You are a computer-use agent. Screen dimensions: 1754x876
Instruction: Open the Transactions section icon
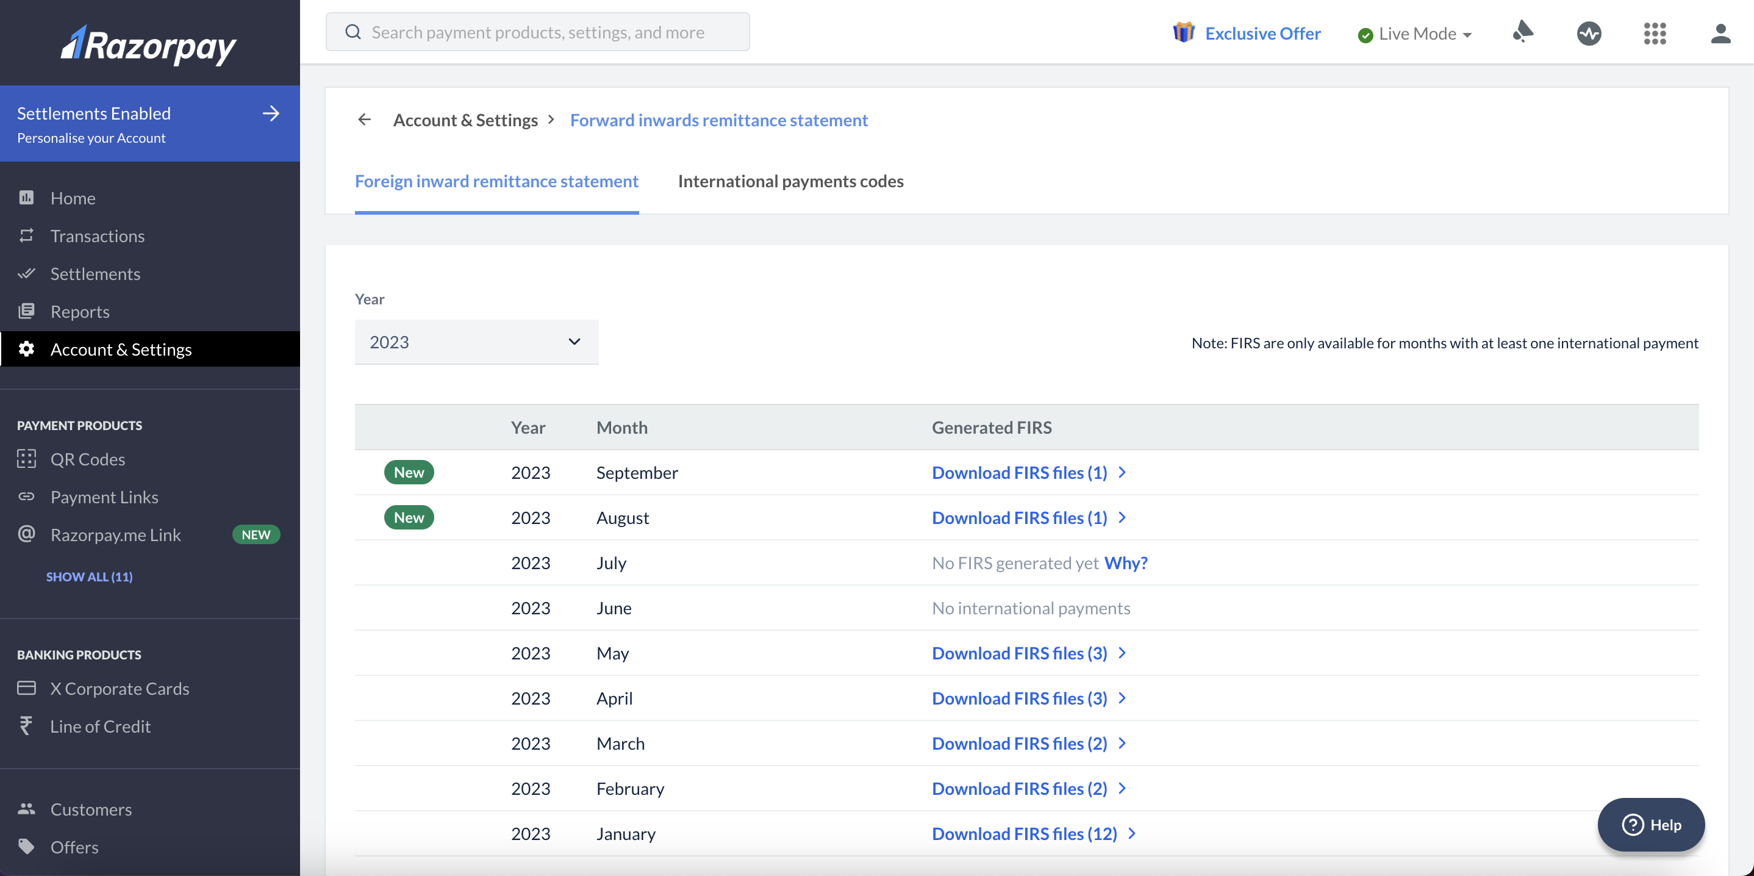(26, 235)
